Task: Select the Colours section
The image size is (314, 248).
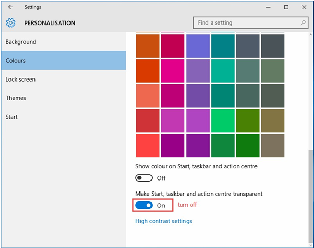Action: [64, 60]
